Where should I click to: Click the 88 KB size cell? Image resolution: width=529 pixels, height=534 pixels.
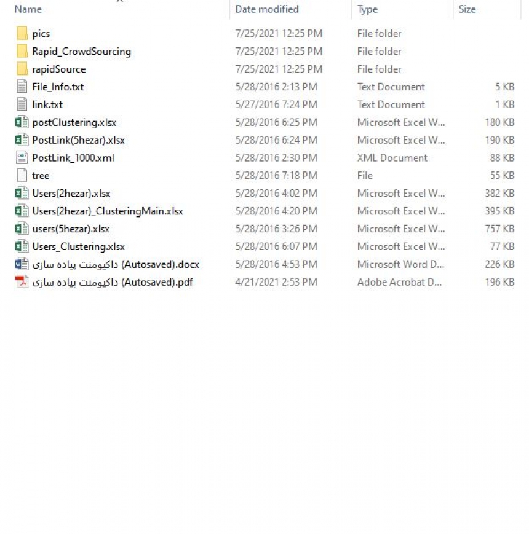pyautogui.click(x=502, y=158)
